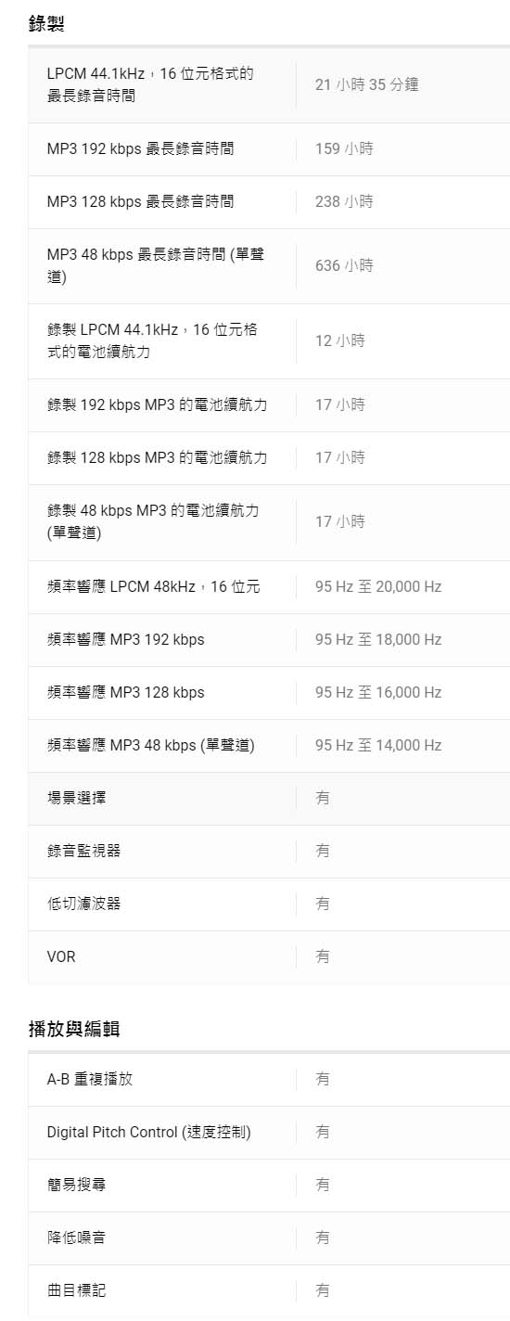The width and height of the screenshot is (510, 1321).
Task: Select the 錄音監視器 row
Action: point(269,851)
